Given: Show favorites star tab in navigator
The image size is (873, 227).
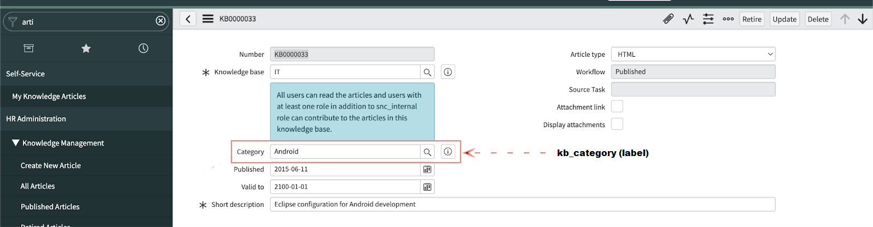Looking at the screenshot, I should 86,49.
